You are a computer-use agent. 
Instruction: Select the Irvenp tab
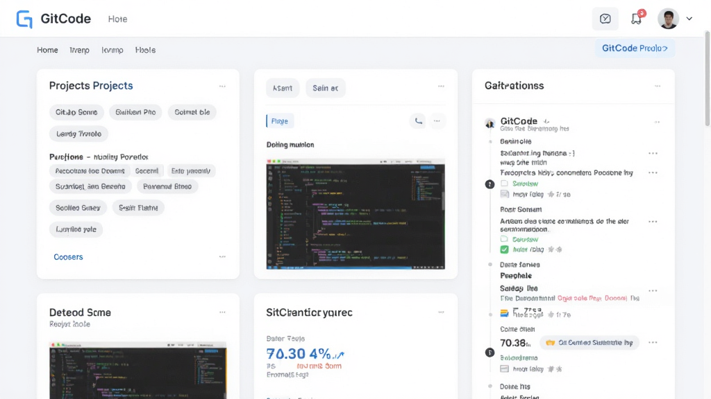tap(79, 50)
